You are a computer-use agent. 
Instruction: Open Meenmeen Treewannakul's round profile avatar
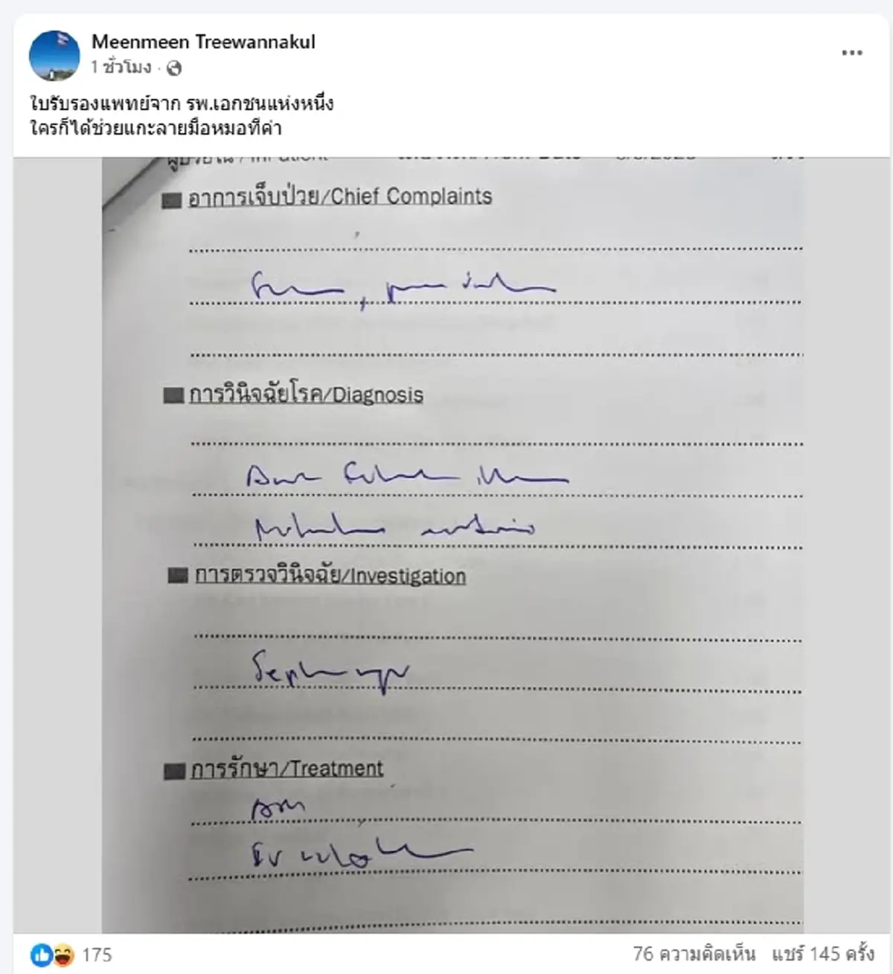pyautogui.click(x=54, y=54)
